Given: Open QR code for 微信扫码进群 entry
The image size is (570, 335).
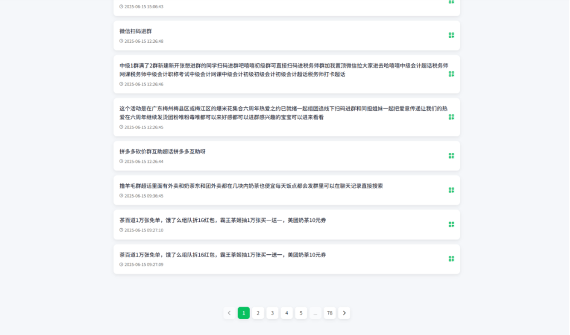Looking at the screenshot, I should point(451,35).
